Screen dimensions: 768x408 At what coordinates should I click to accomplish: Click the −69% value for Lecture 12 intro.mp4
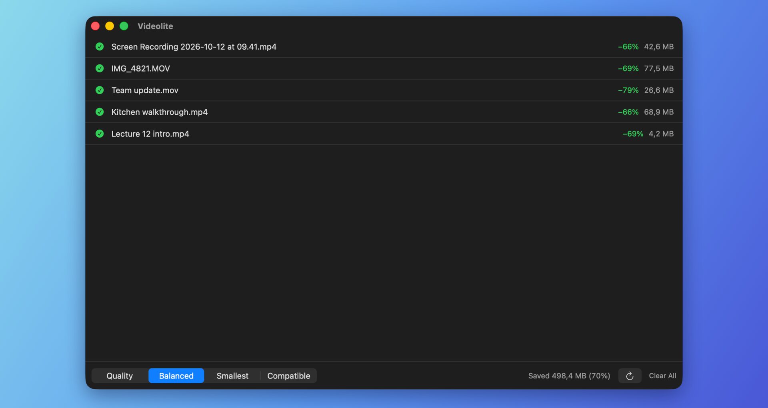point(633,134)
